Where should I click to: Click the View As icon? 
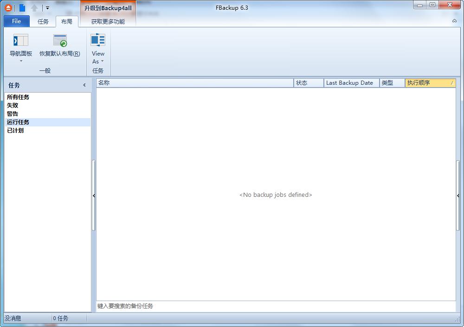(98, 41)
